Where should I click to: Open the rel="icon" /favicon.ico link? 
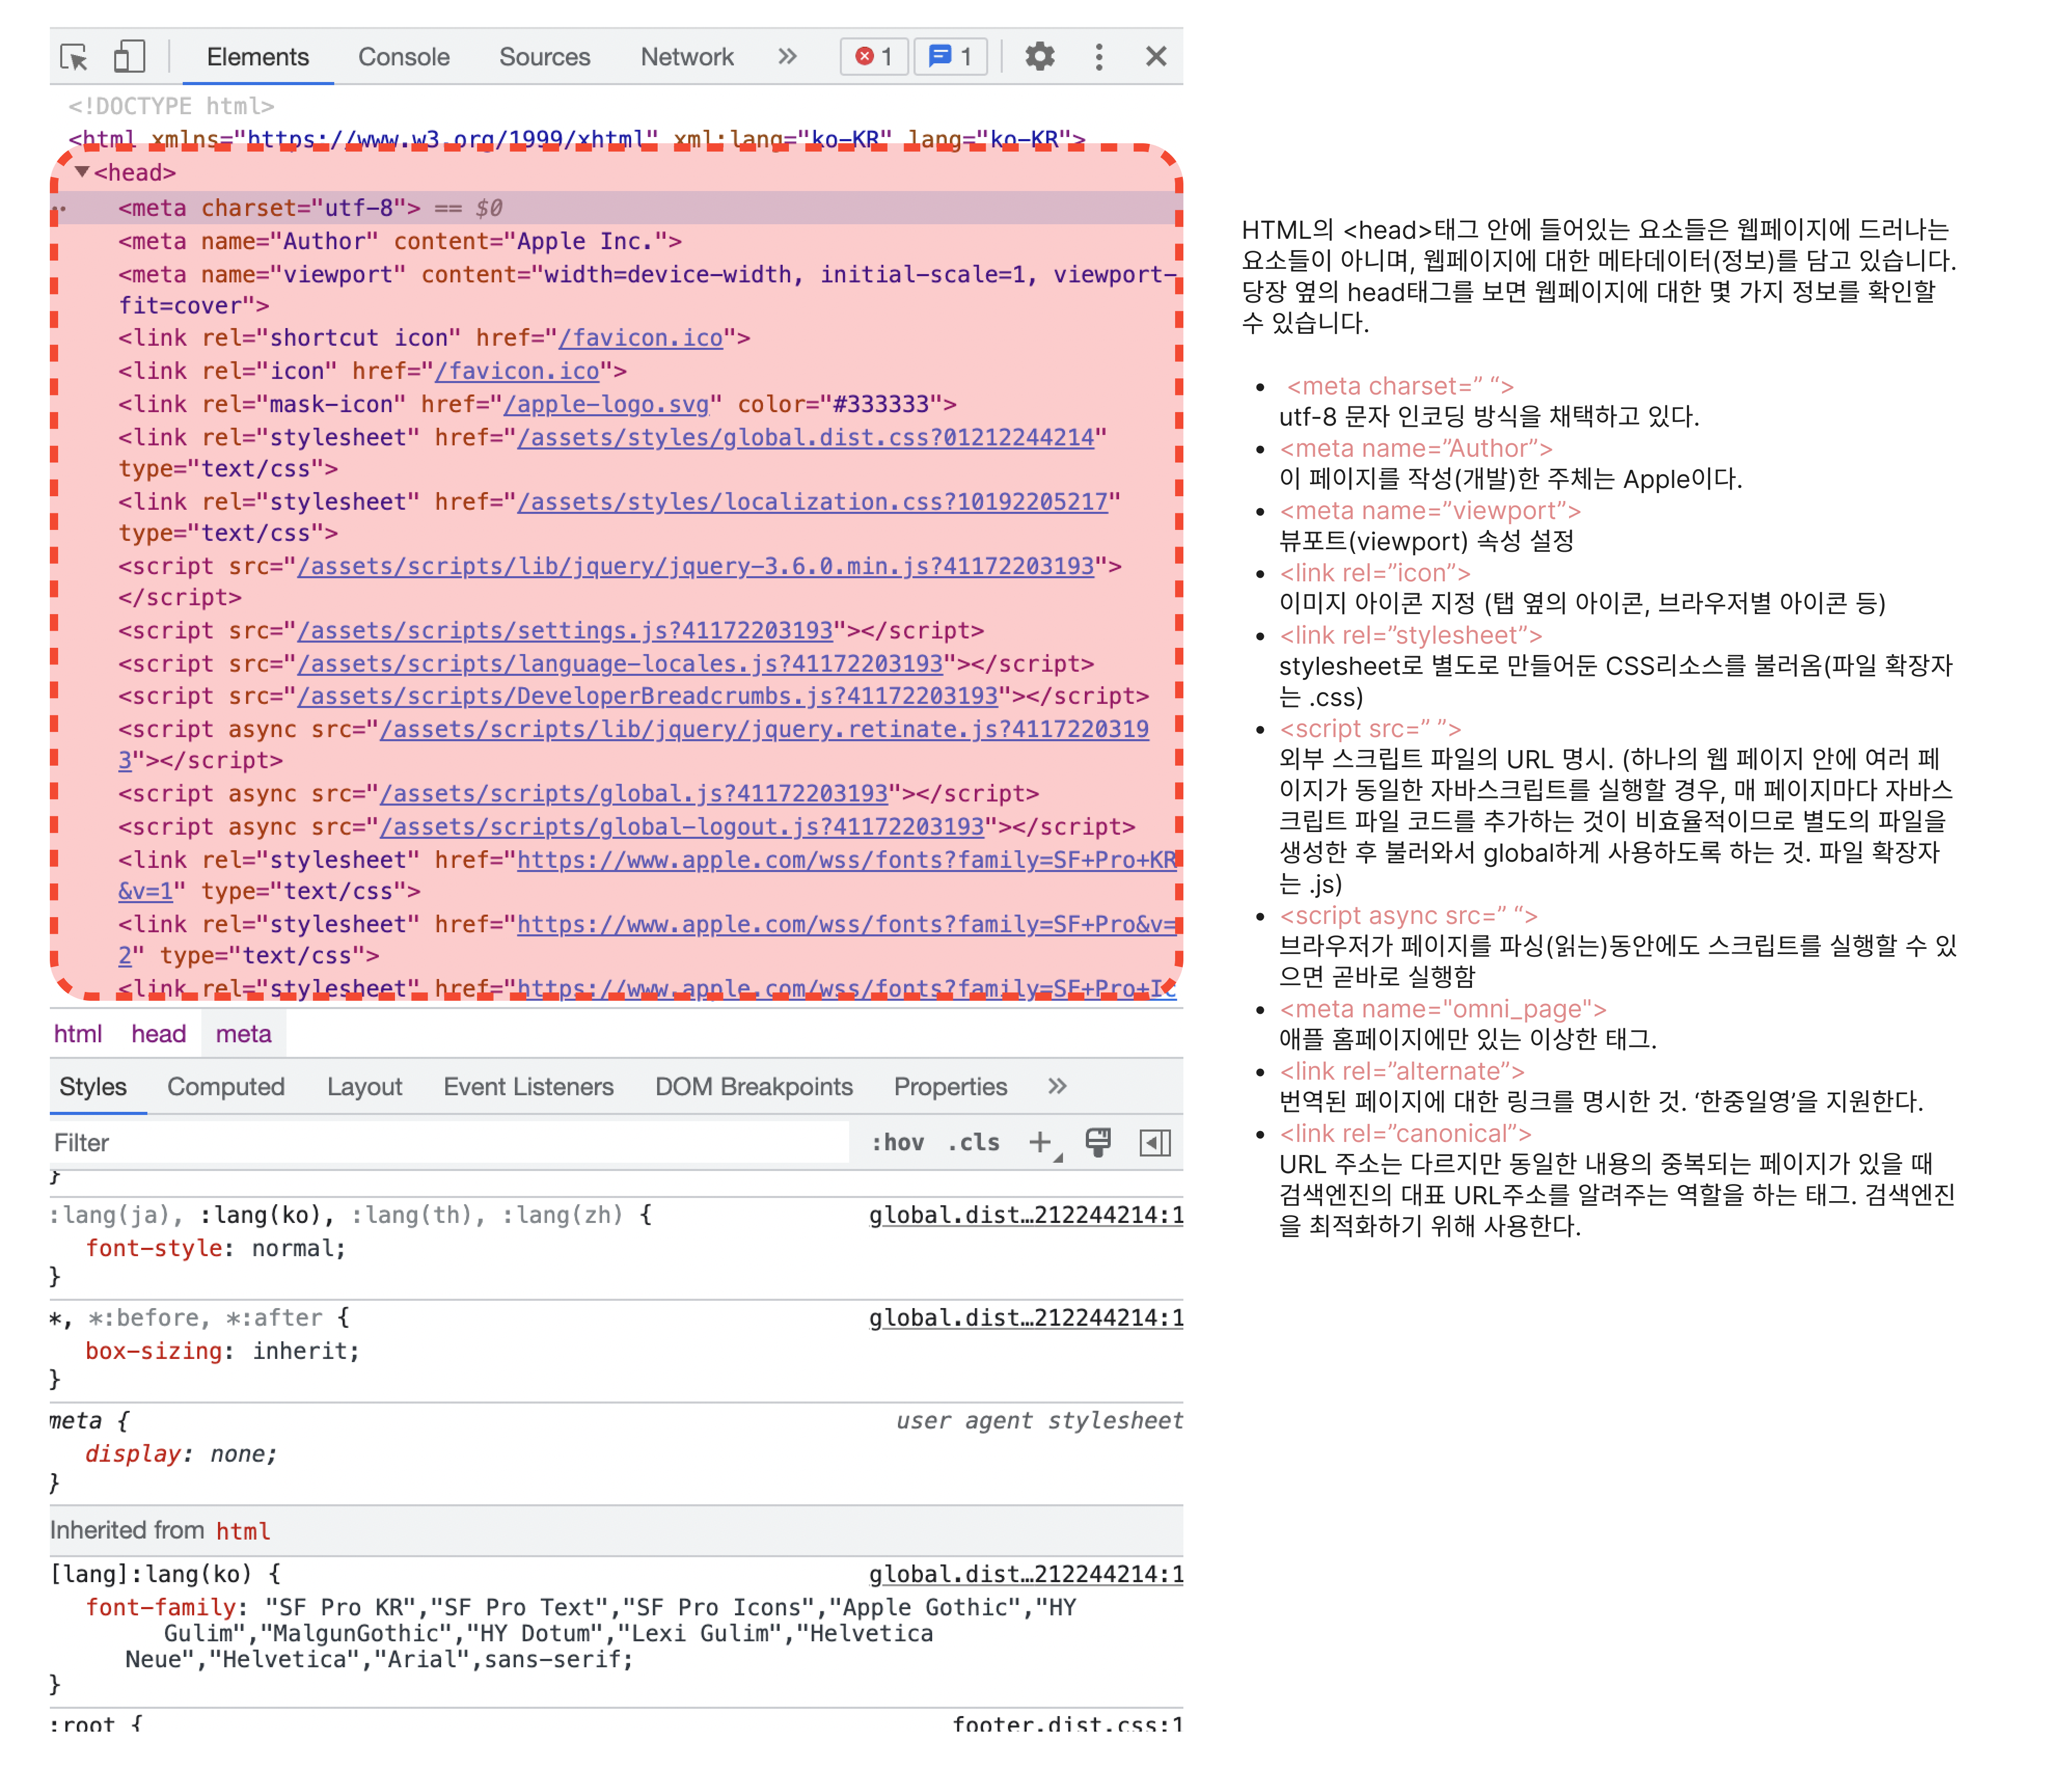[x=517, y=371]
